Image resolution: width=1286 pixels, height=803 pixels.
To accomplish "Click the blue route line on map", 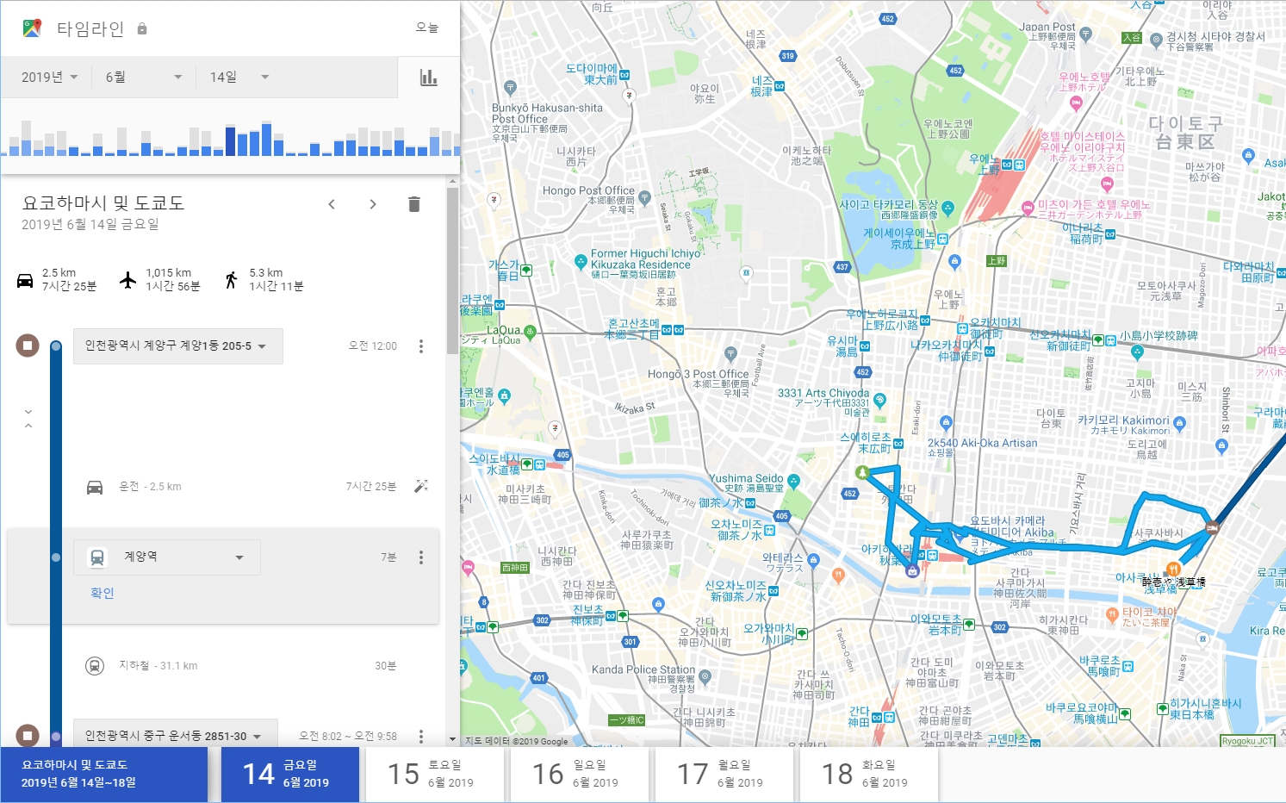I will 1068,548.
